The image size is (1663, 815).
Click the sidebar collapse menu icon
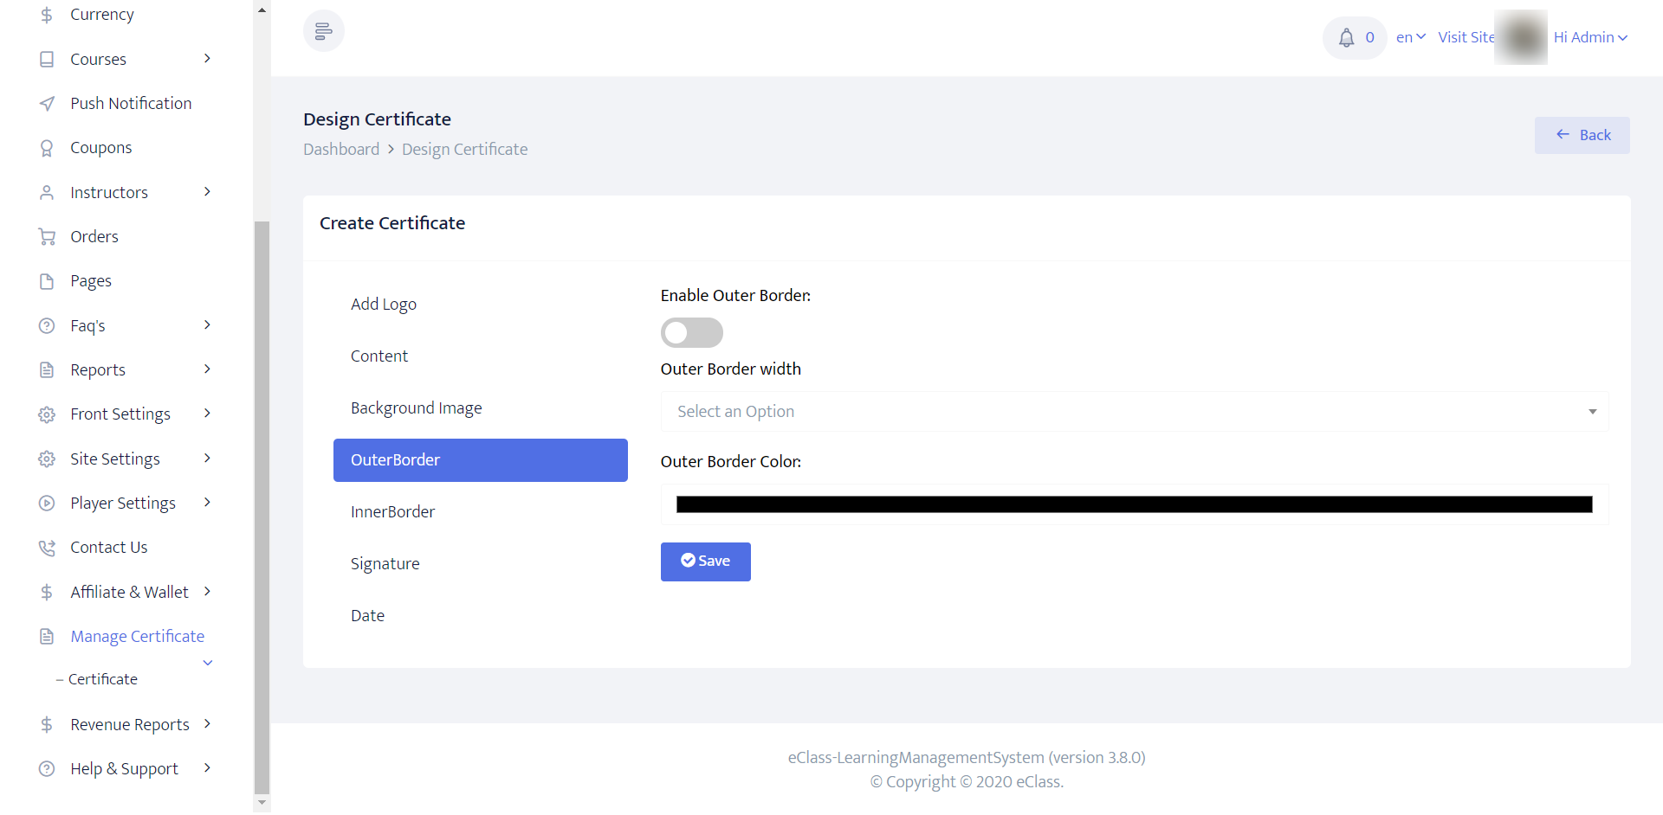[x=323, y=31]
